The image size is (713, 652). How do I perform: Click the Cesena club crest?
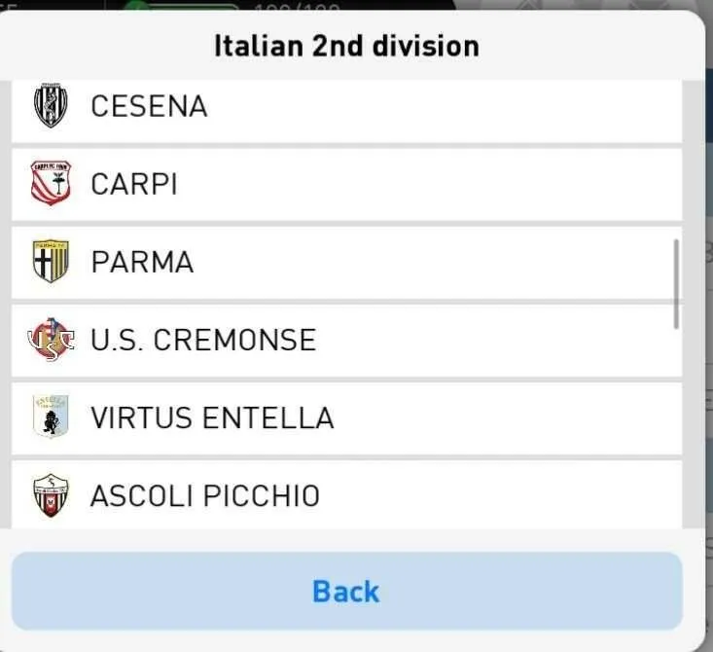point(51,105)
